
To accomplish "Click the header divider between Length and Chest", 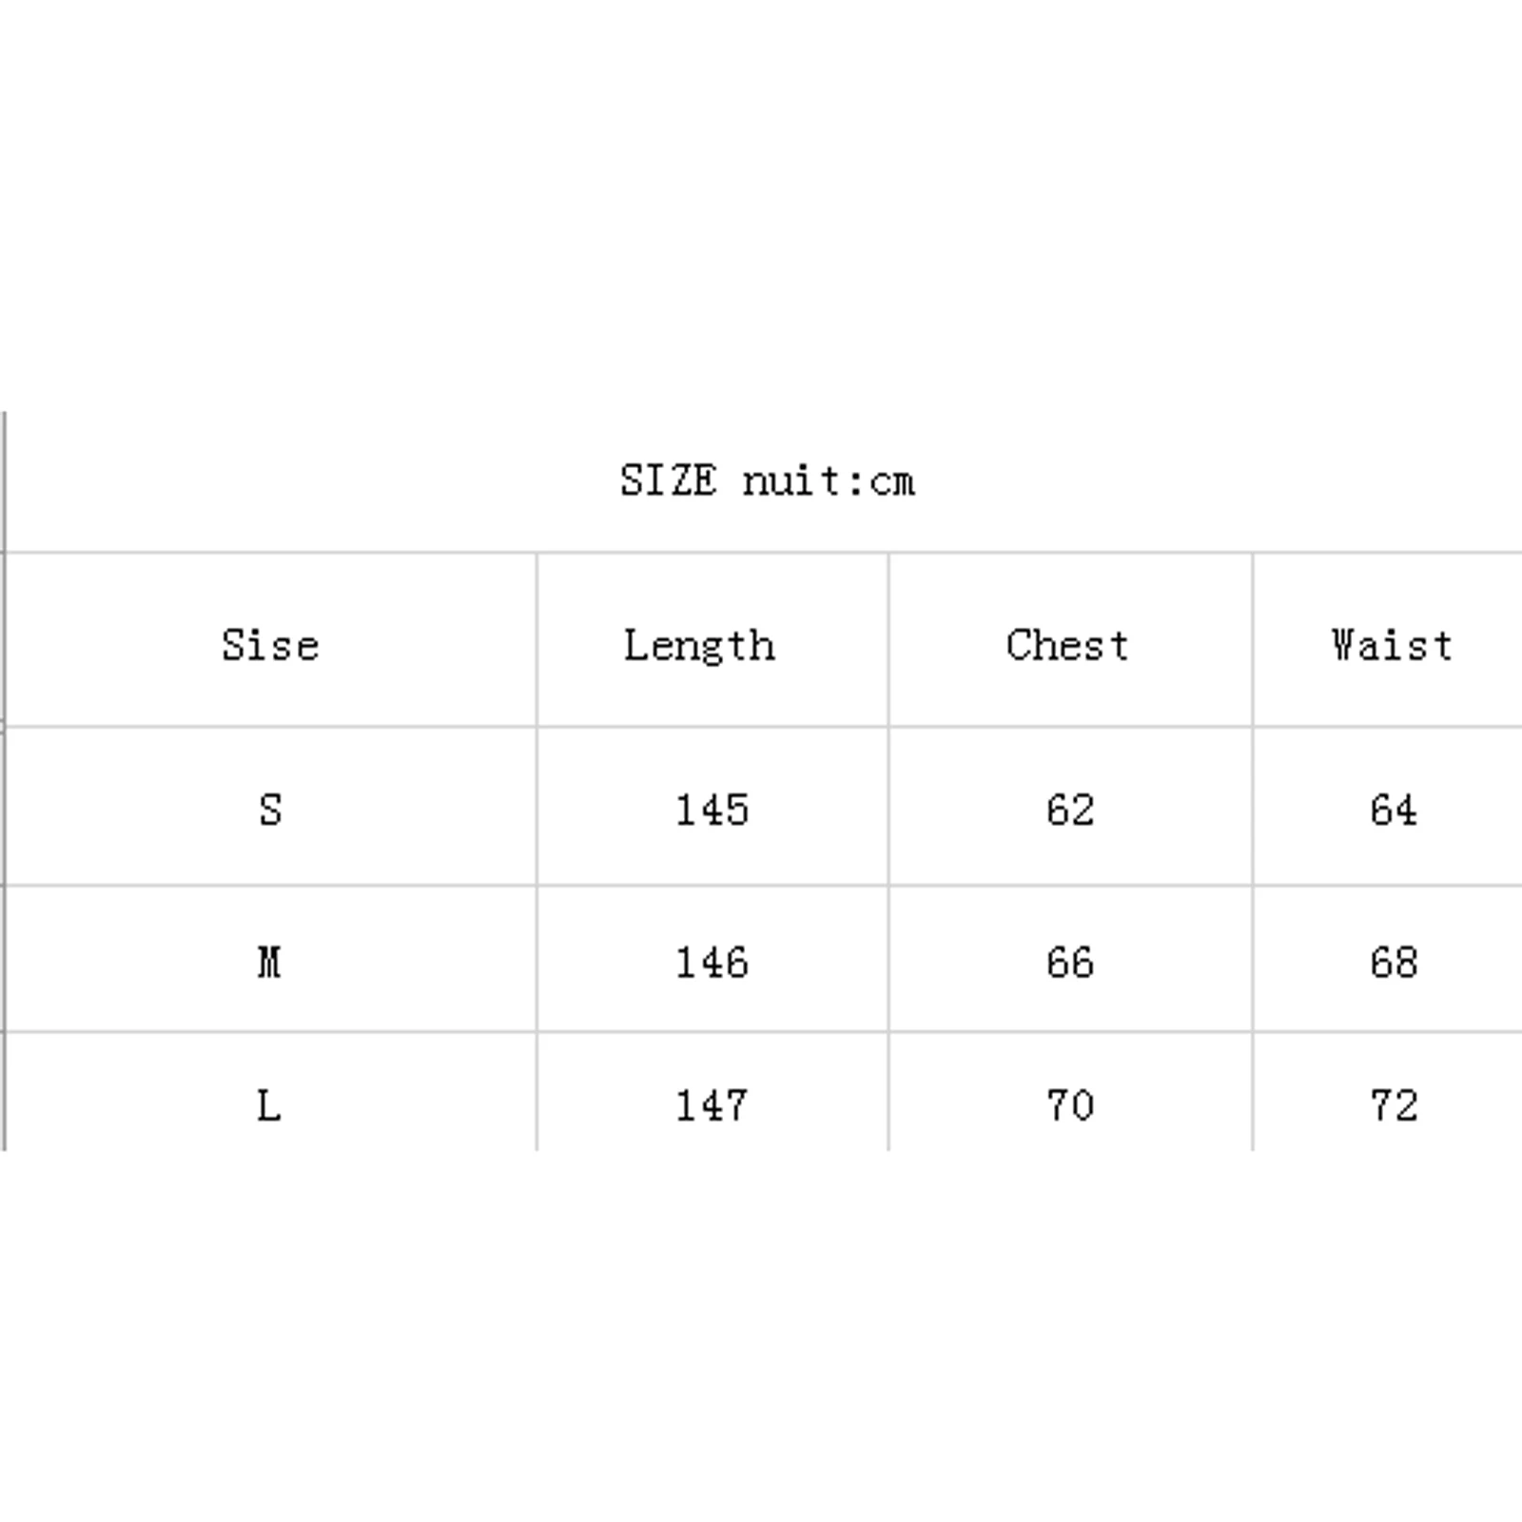I will pos(888,639).
